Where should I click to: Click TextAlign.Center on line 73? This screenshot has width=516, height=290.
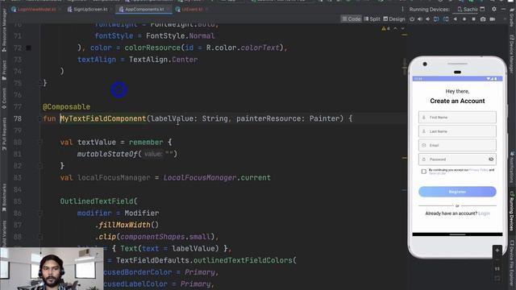[163, 60]
